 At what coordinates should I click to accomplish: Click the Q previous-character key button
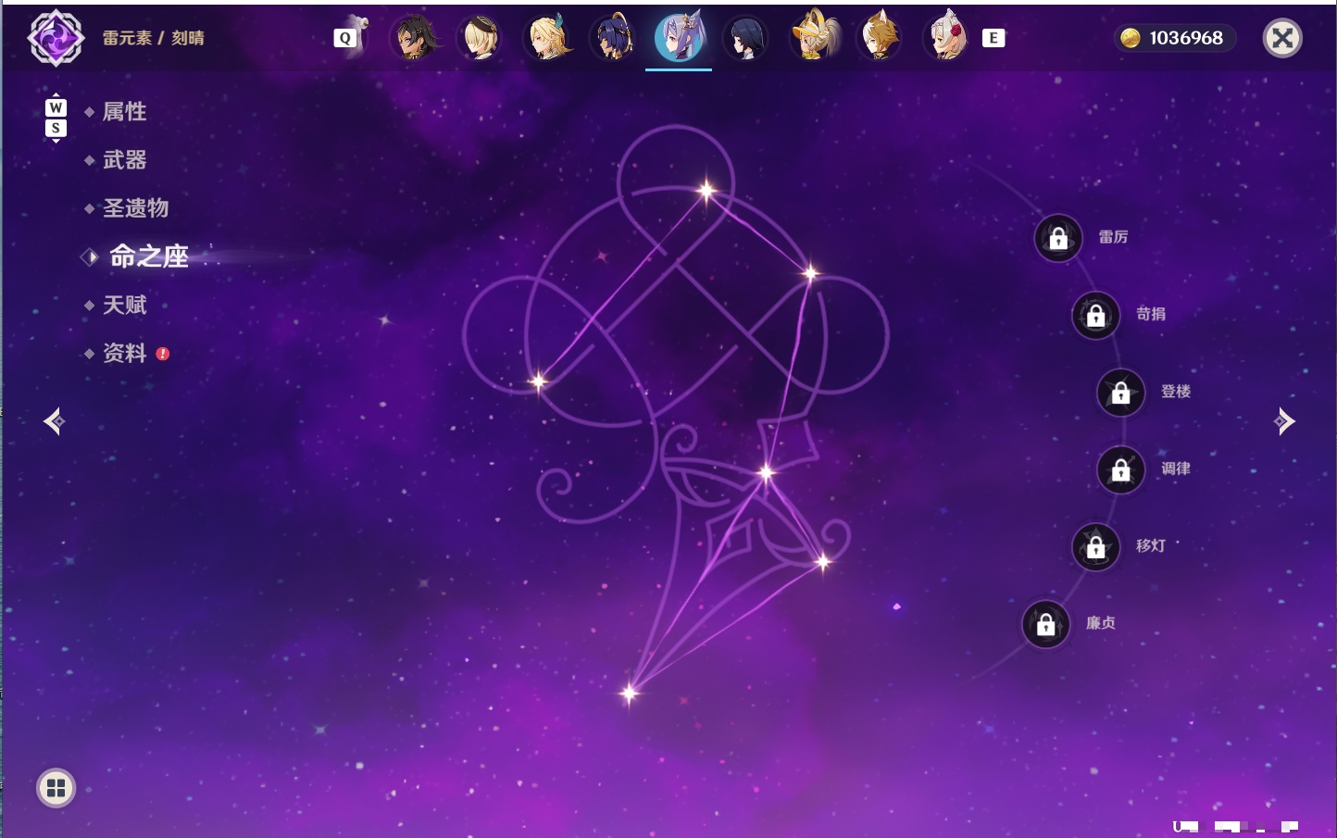coord(345,38)
